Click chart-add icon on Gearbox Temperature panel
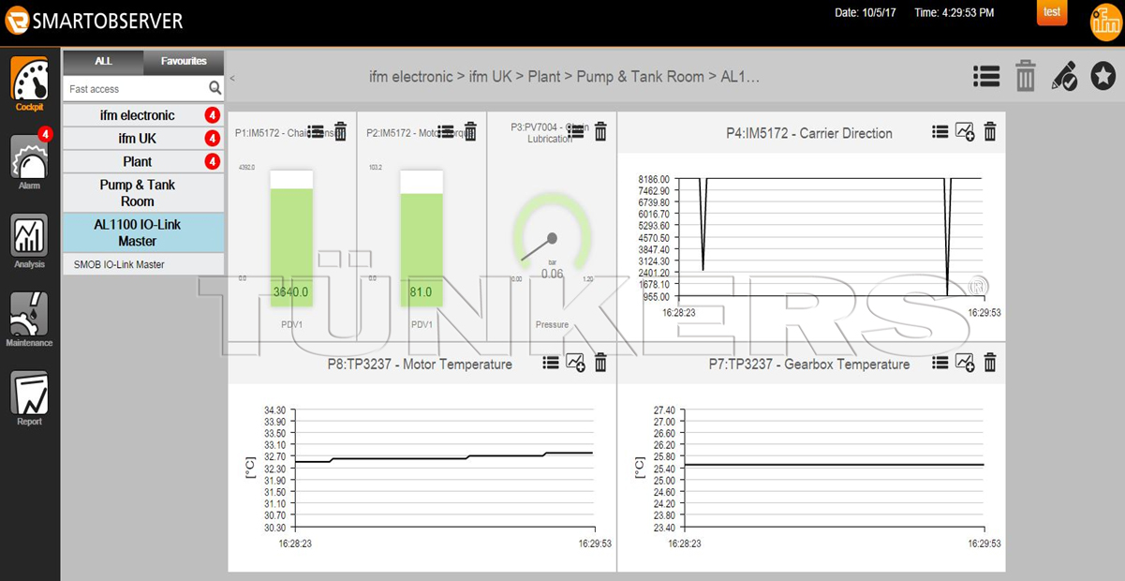The width and height of the screenshot is (1125, 581). pyautogui.click(x=965, y=363)
